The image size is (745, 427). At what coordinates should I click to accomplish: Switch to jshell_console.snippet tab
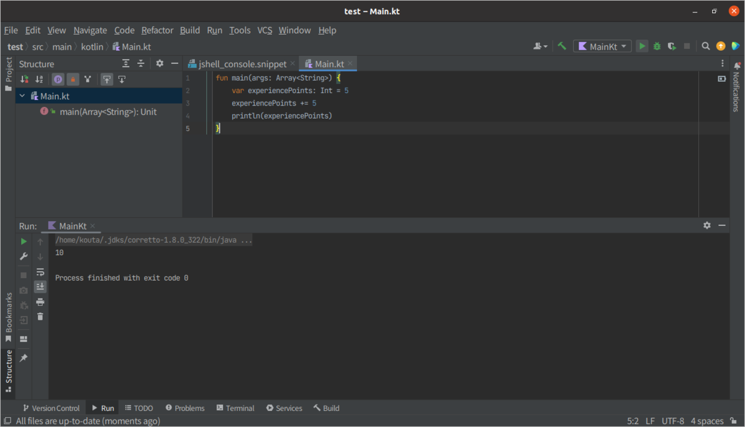point(242,64)
